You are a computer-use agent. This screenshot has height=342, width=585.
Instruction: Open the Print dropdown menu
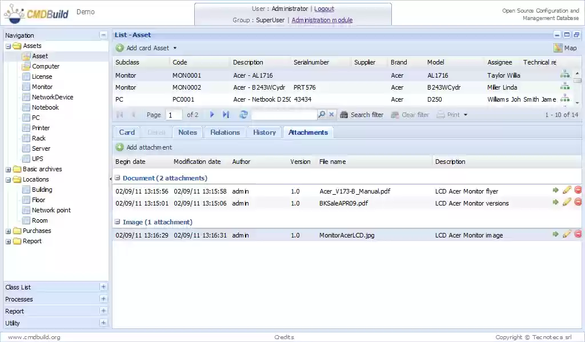[x=464, y=115]
